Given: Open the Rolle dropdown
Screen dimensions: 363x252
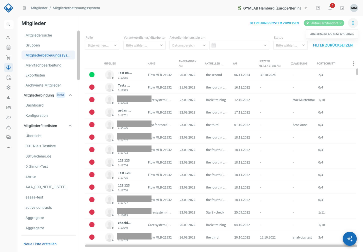Looking at the screenshot, I should point(102,45).
